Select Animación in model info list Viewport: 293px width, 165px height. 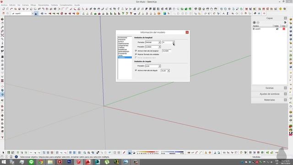[122, 40]
